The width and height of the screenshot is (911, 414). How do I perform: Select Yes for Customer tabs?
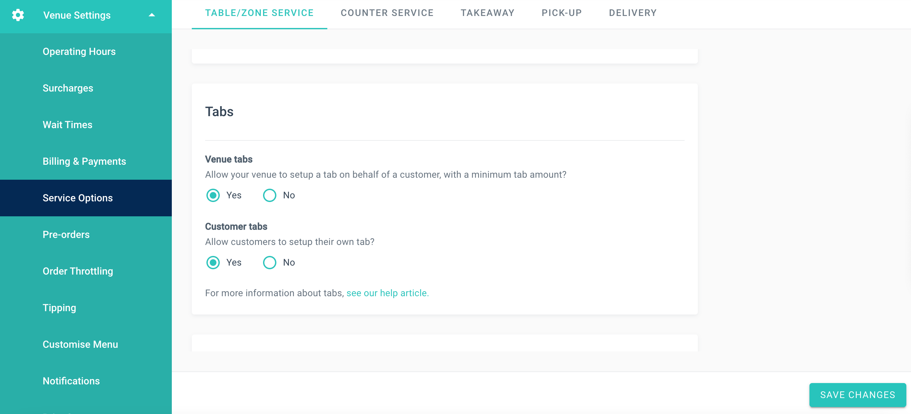click(x=213, y=262)
